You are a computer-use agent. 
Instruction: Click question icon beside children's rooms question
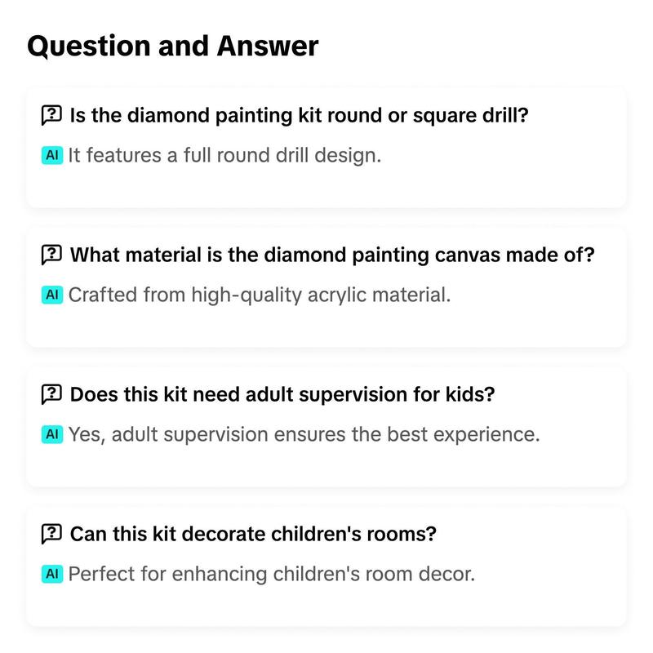point(51,534)
